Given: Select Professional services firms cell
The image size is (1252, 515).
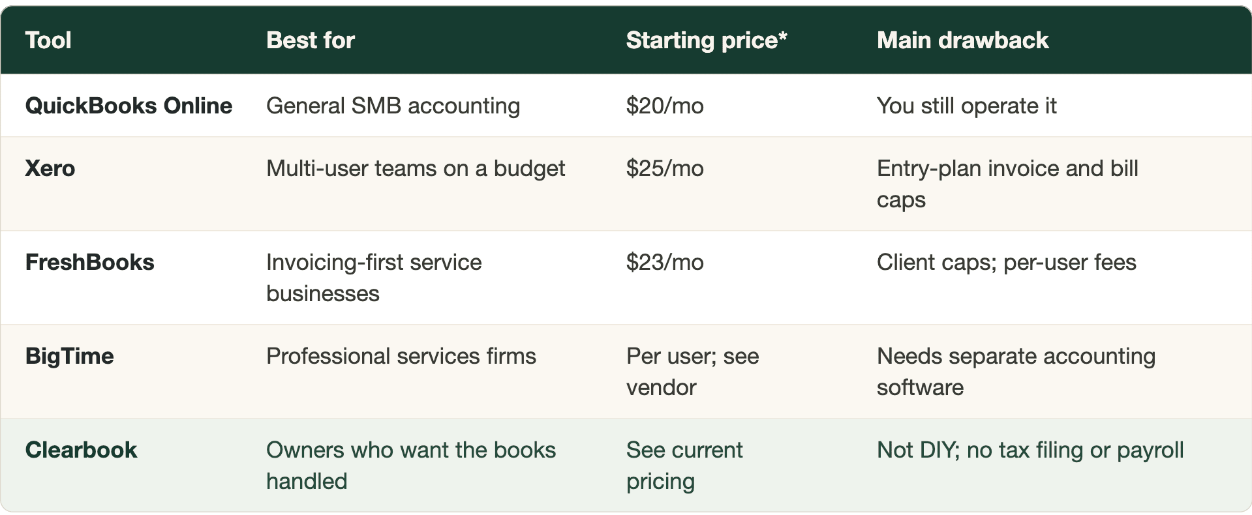Looking at the screenshot, I should click(401, 356).
